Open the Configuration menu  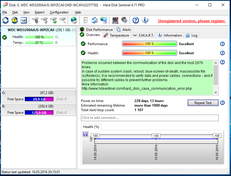(x=59, y=12)
